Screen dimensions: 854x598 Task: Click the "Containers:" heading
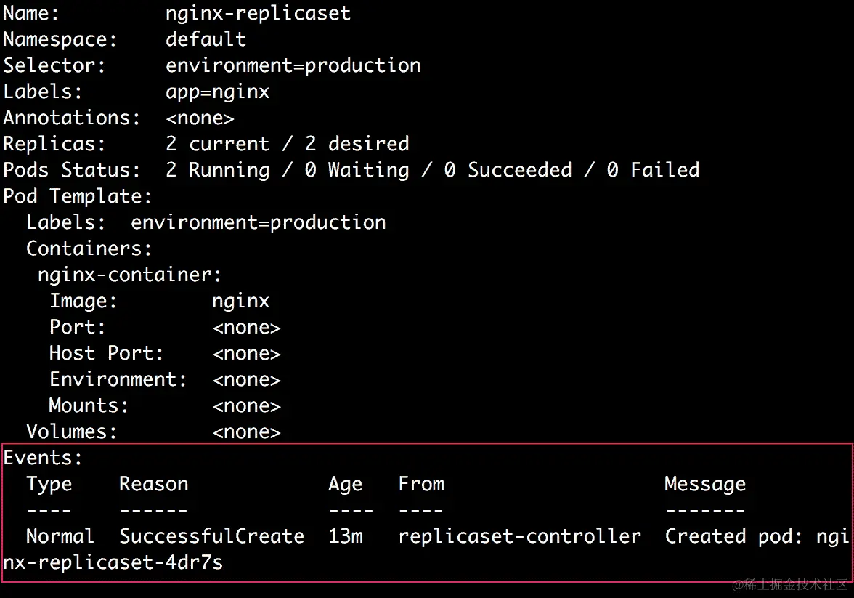point(89,249)
